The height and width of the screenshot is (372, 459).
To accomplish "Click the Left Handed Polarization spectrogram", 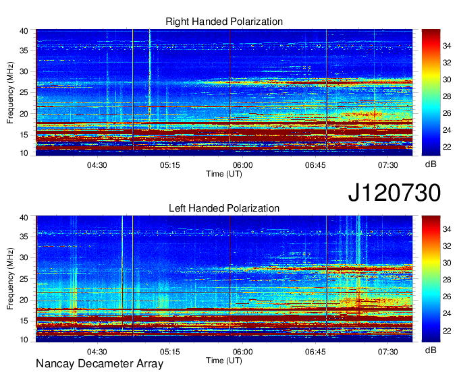I will (224, 279).
